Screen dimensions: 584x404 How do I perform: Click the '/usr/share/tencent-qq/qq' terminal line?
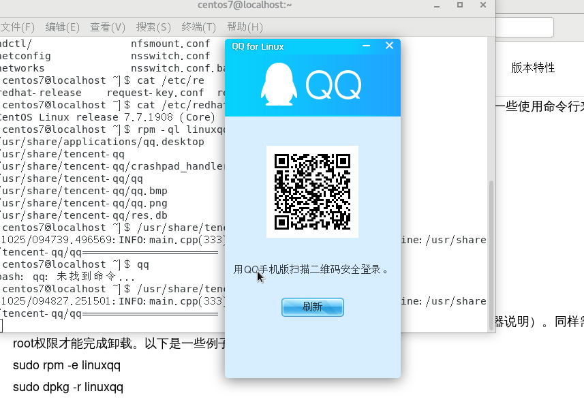click(71, 178)
